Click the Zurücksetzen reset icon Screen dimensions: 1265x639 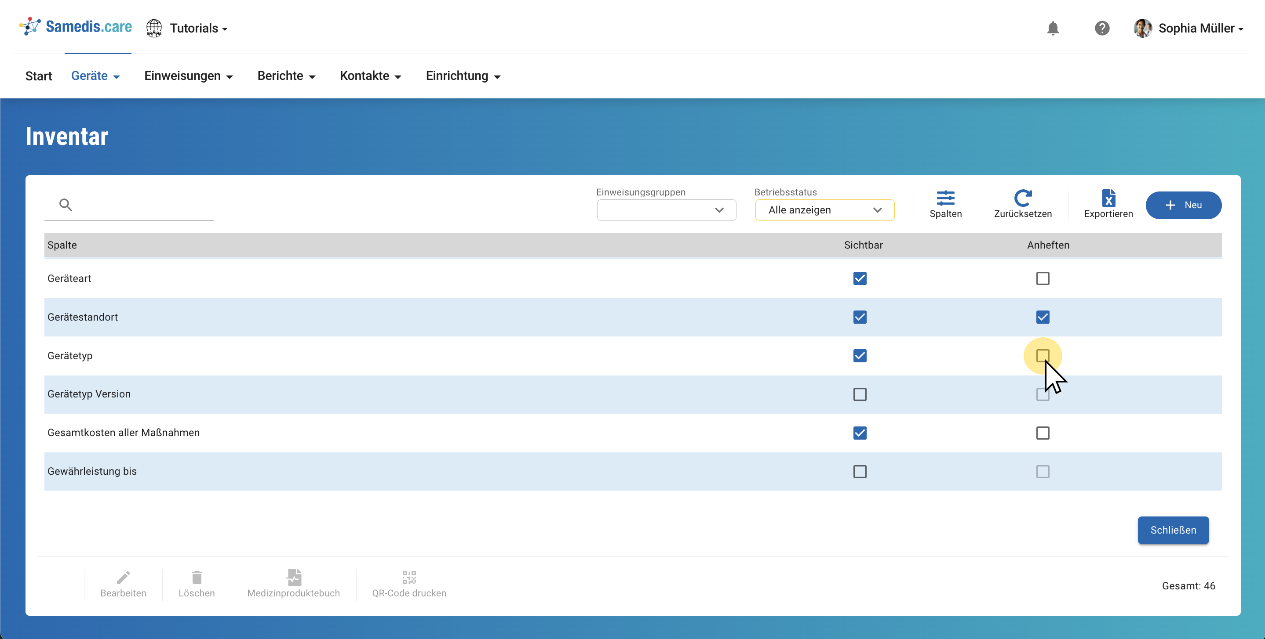click(x=1022, y=199)
